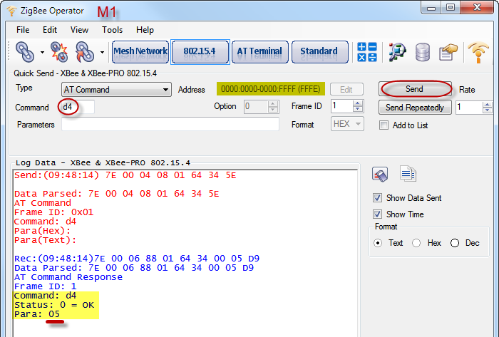Viewport: 499px width, 337px height.
Task: Open the Tools menu
Action: tap(112, 30)
